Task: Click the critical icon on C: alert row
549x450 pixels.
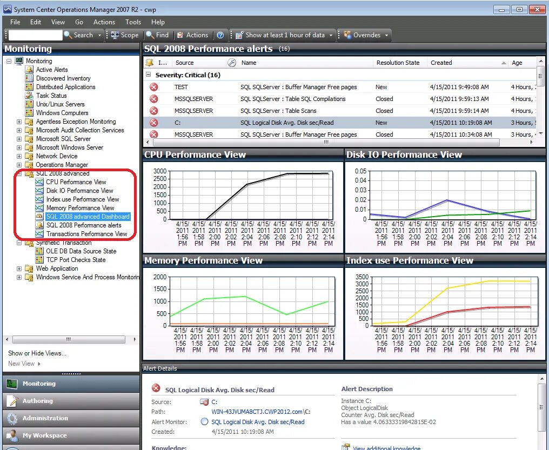Action: 153,123
